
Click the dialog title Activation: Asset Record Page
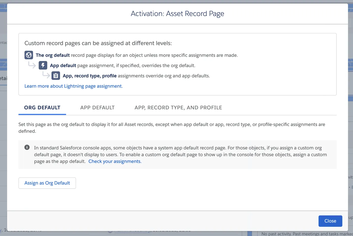point(177,13)
